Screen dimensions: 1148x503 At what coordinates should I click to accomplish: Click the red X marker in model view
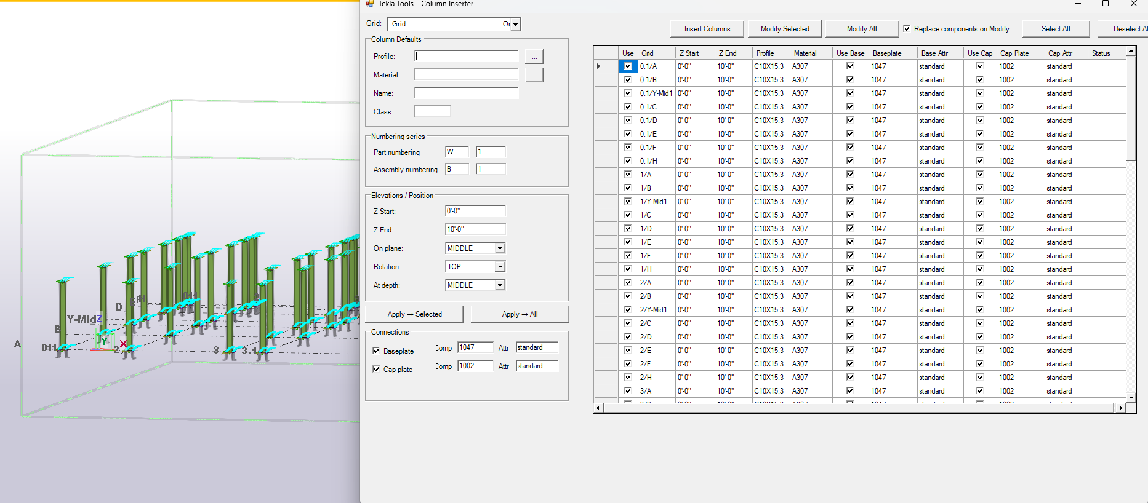pyautogui.click(x=124, y=344)
